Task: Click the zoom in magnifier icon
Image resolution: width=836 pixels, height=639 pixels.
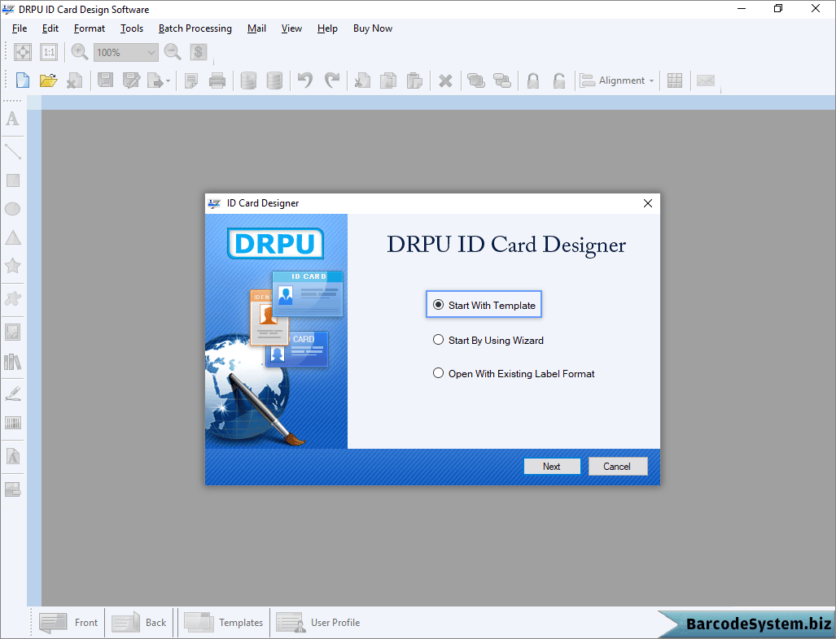Action: pos(80,52)
